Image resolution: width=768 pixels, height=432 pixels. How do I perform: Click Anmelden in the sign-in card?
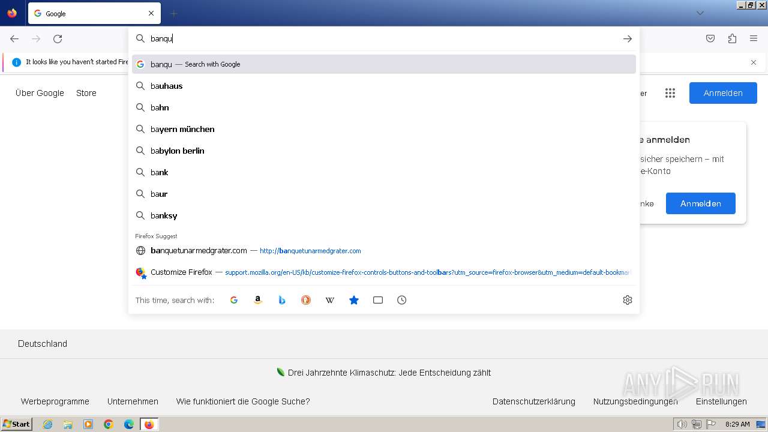click(701, 203)
